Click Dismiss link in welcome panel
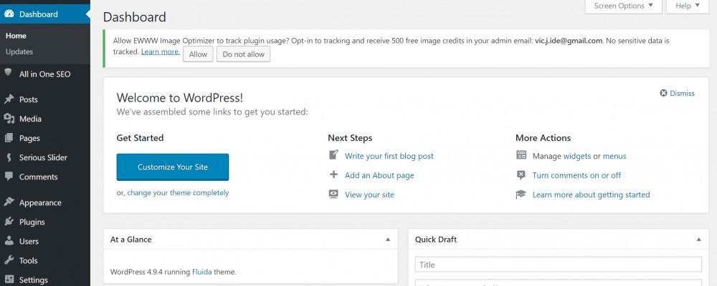Image resolution: width=717 pixels, height=286 pixels. [x=683, y=93]
